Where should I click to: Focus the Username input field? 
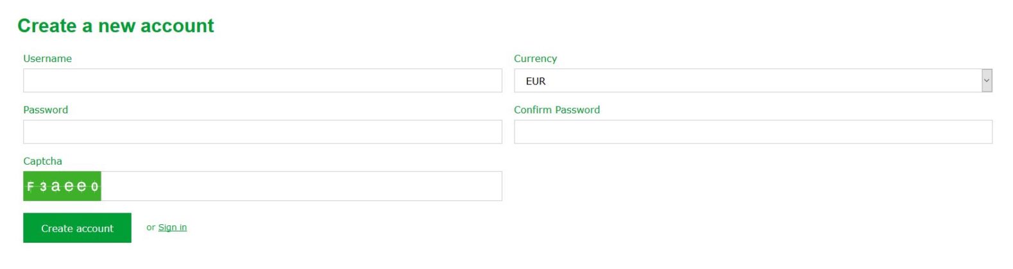tap(262, 81)
